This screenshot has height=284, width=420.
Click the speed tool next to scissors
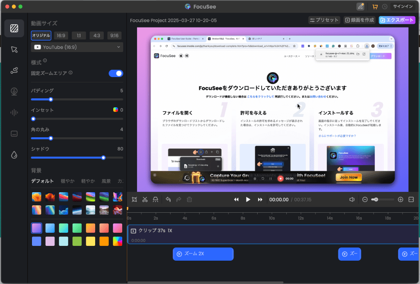(x=155, y=200)
